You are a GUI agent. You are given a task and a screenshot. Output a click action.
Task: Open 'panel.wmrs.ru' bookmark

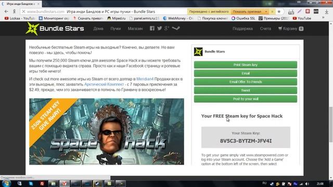(x=145, y=18)
